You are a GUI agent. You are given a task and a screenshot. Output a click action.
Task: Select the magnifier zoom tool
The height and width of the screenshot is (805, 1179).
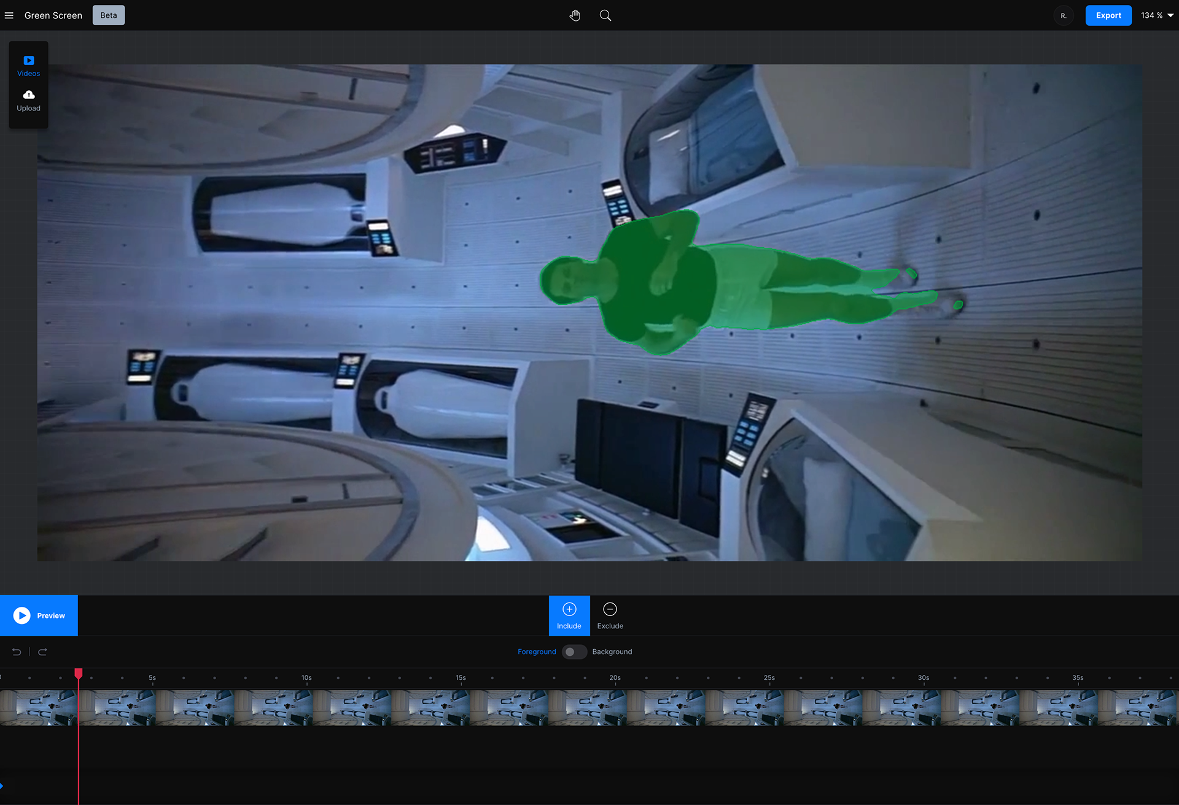tap(605, 15)
